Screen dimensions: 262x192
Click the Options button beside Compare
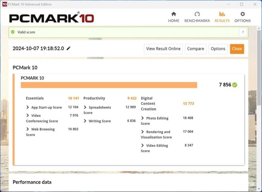pos(218,49)
